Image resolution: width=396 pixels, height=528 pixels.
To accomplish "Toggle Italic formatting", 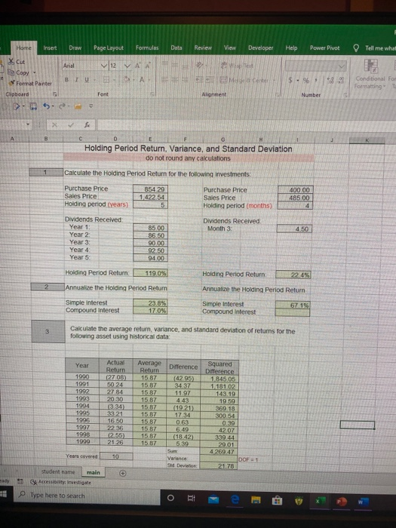I will click(76, 79).
